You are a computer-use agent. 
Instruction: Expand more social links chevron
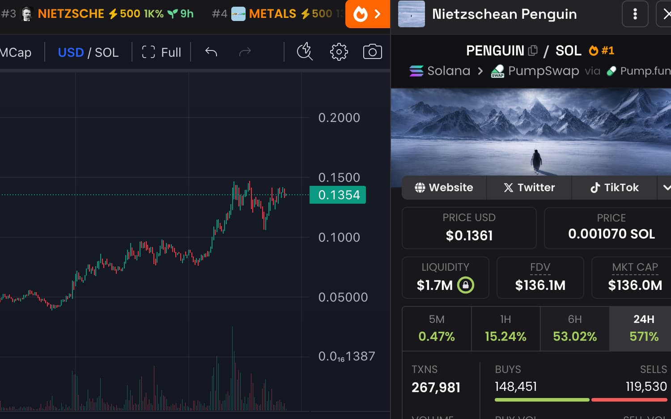coord(666,188)
